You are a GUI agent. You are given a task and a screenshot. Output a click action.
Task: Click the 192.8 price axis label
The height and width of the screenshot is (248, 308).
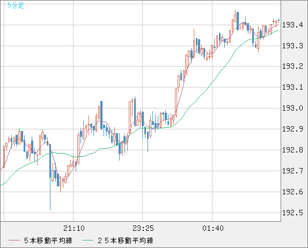[292, 150]
